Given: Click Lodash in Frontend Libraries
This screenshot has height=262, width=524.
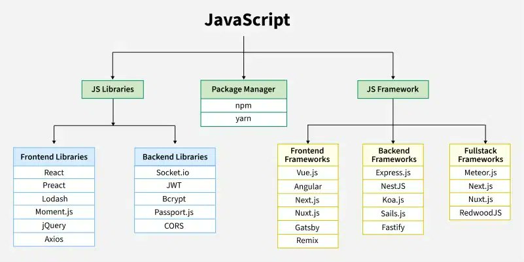Looking at the screenshot, I should pos(54,199).
